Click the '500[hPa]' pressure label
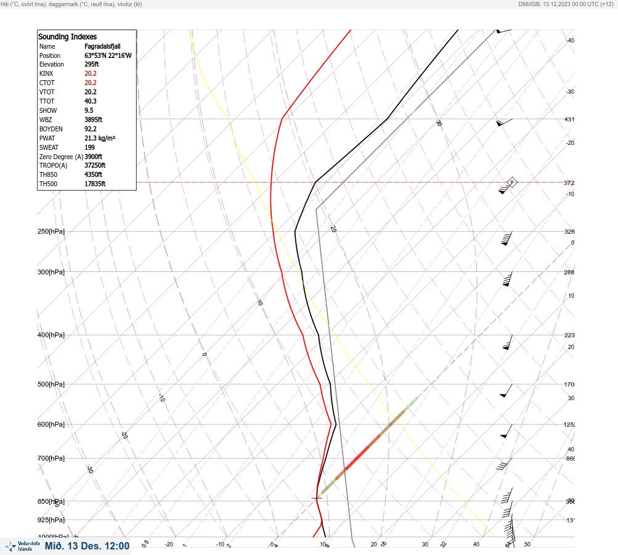This screenshot has height=555, width=618. [x=51, y=384]
